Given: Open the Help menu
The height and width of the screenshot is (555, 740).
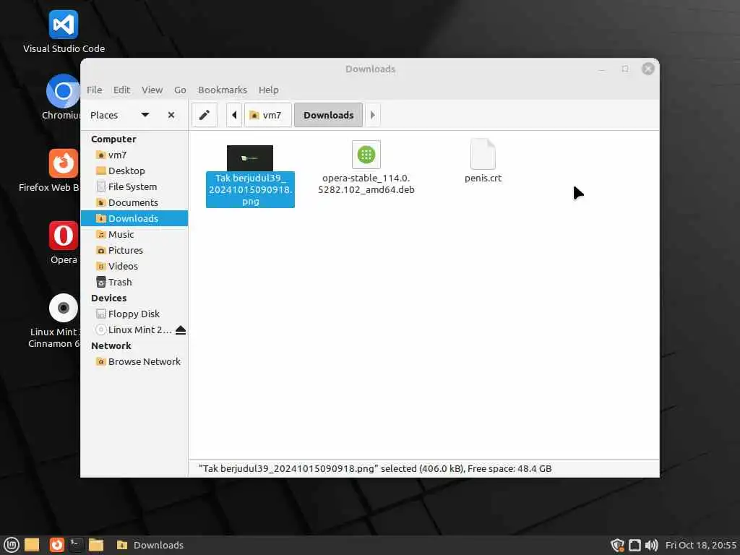Looking at the screenshot, I should coord(269,90).
